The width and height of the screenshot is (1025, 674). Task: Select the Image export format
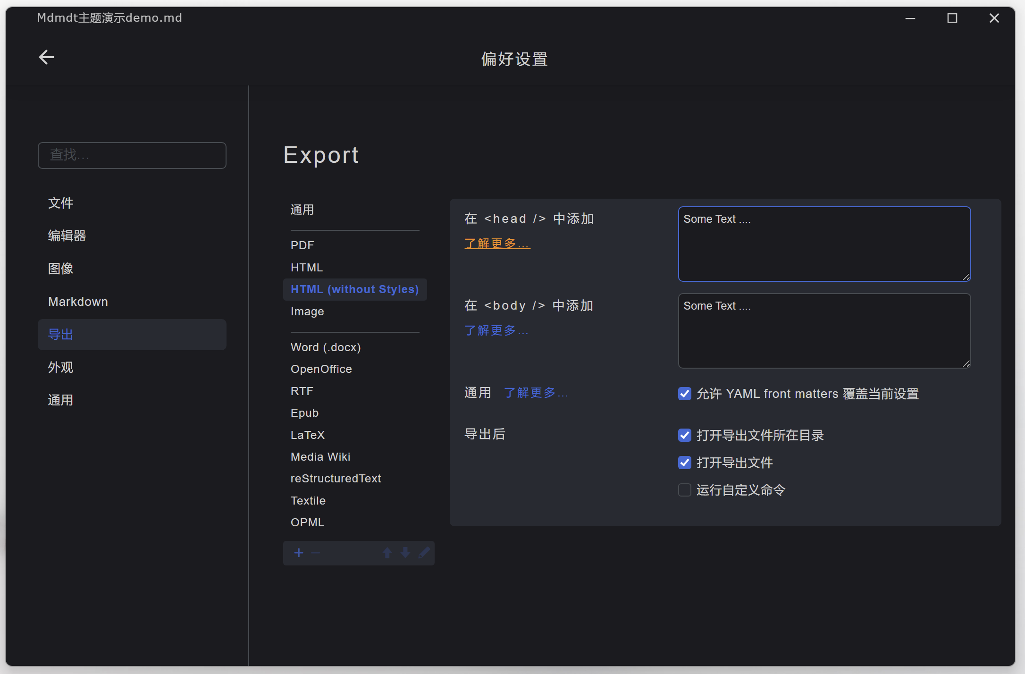tap(307, 311)
